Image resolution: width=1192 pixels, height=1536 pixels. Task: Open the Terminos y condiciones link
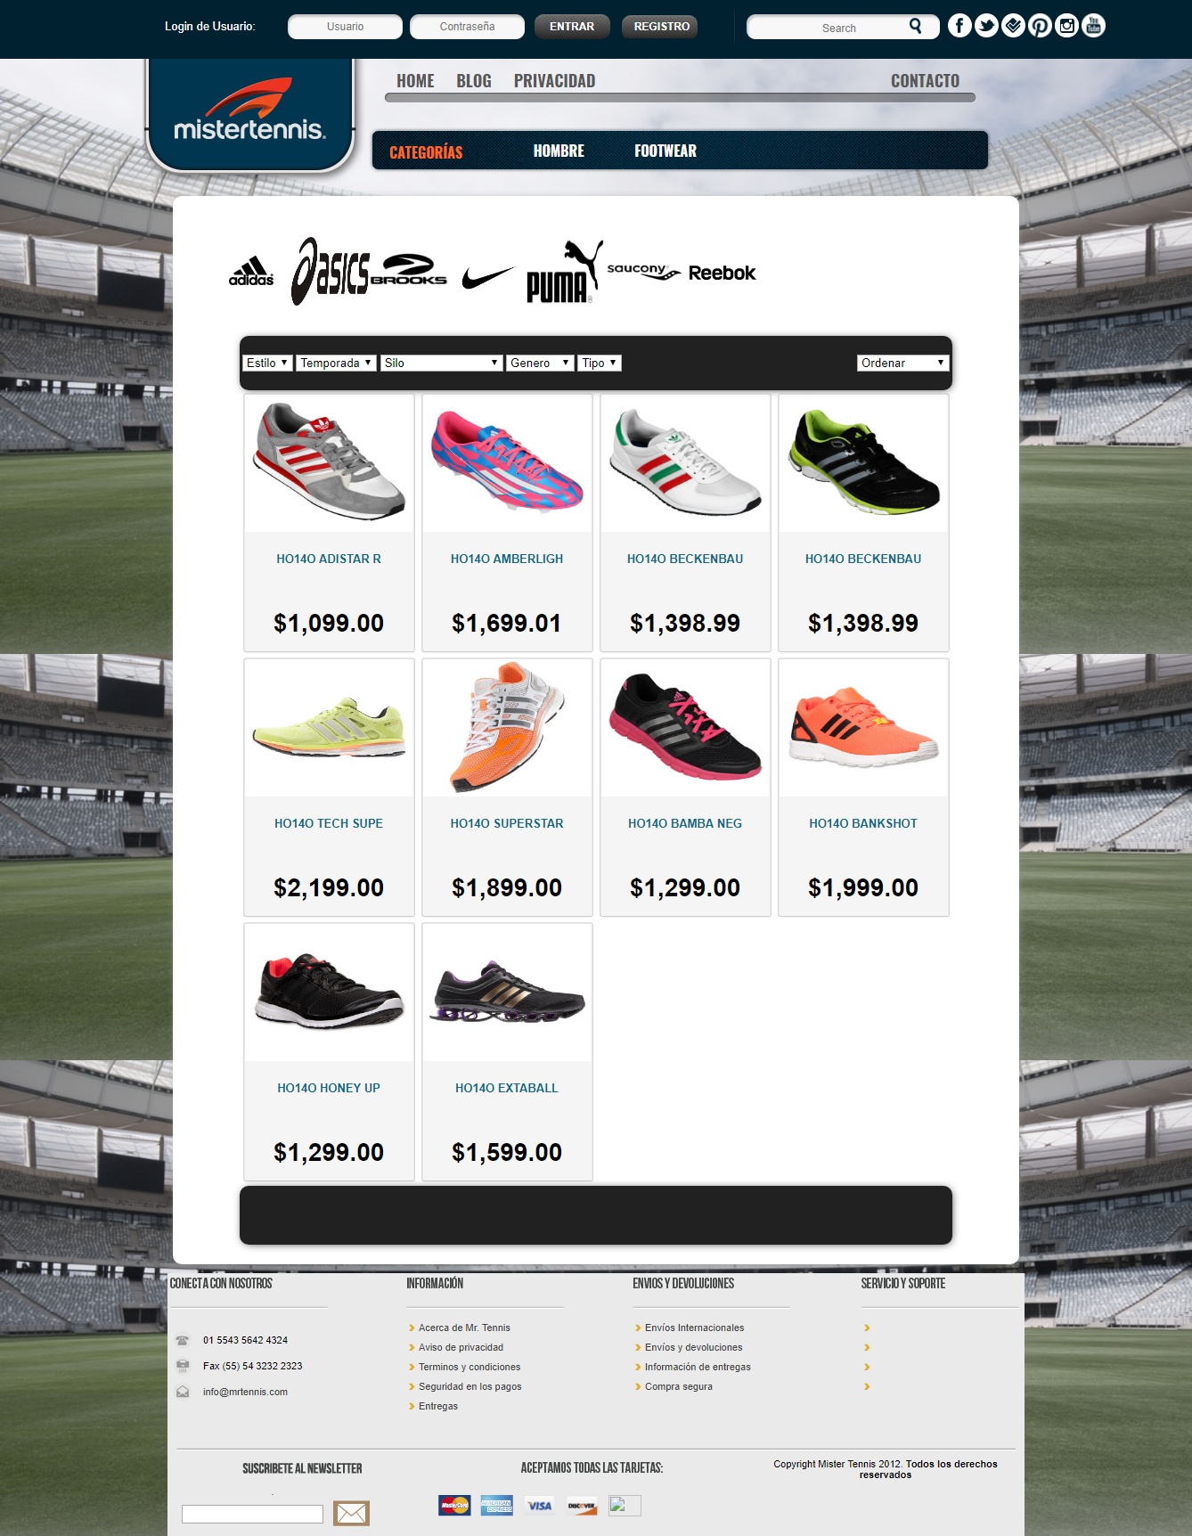coord(469,1367)
